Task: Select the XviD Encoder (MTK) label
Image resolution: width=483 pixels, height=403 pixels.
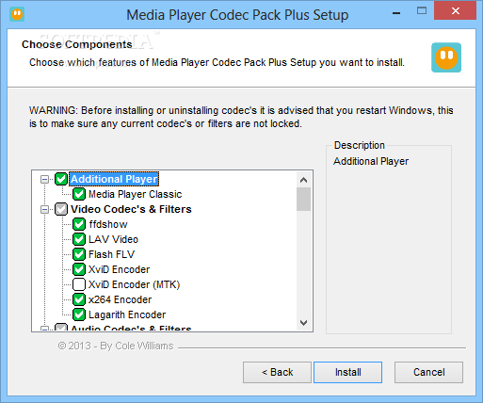Action: 134,284
